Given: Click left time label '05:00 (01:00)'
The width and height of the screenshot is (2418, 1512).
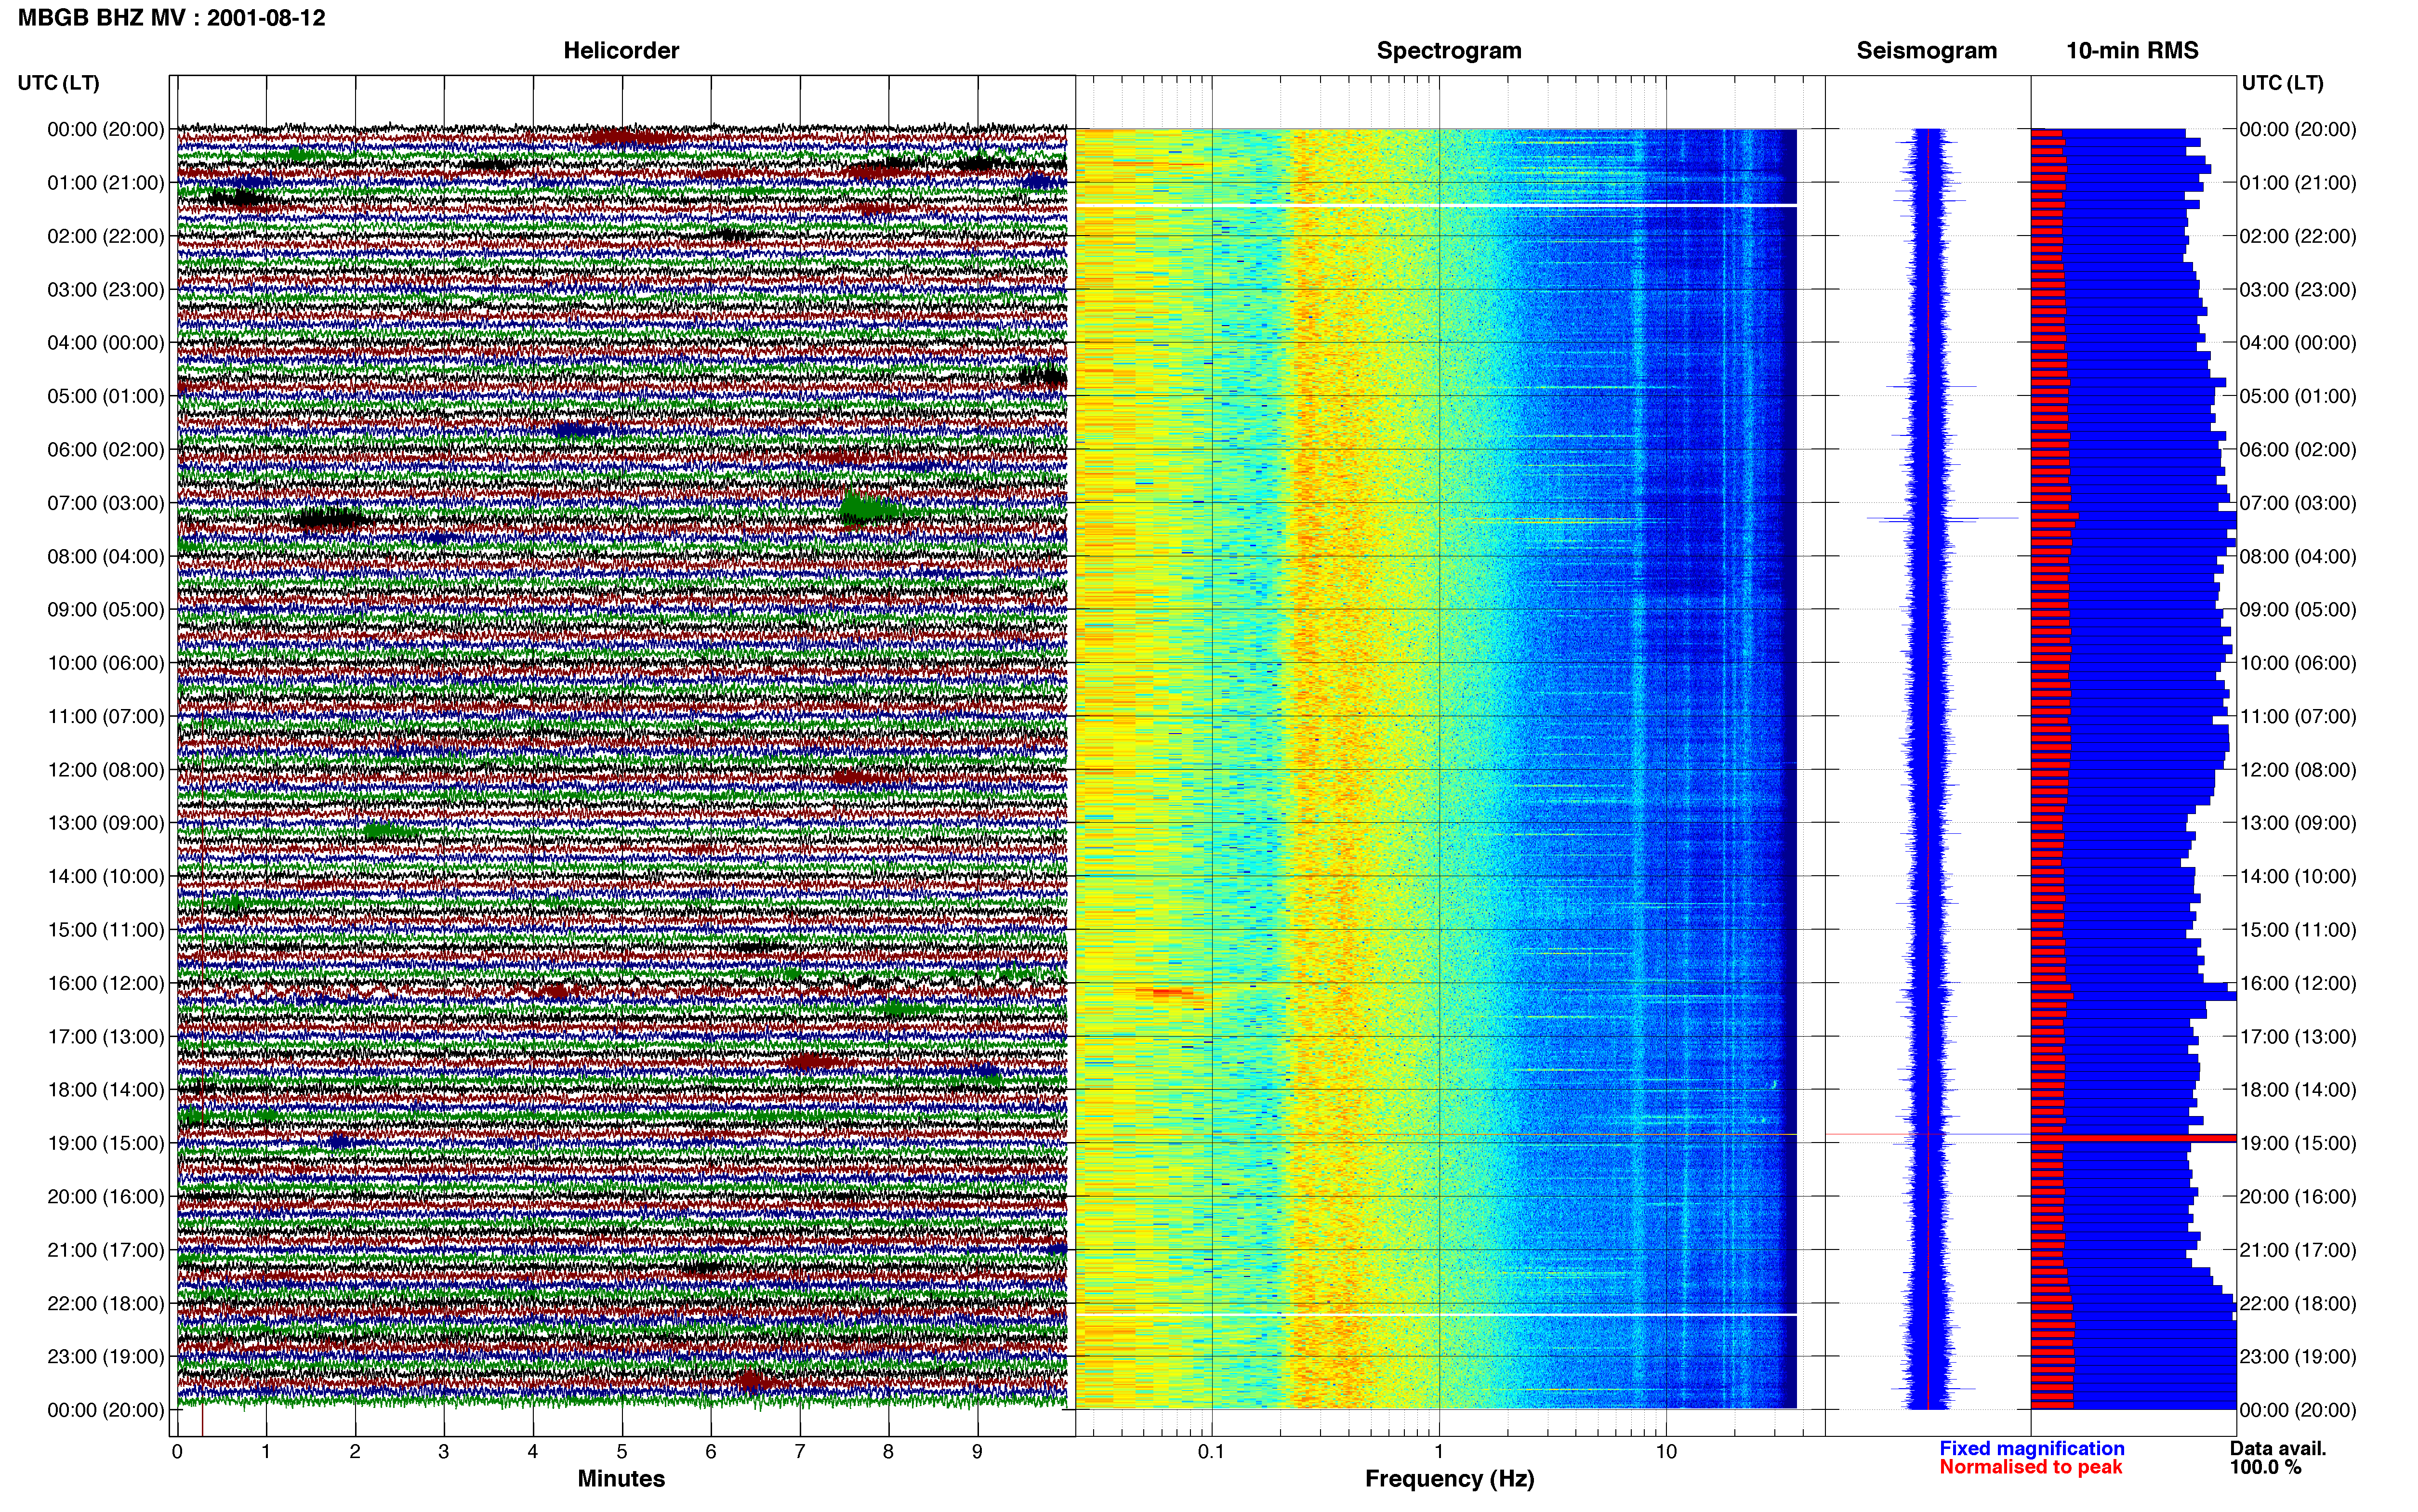Looking at the screenshot, I should (106, 396).
